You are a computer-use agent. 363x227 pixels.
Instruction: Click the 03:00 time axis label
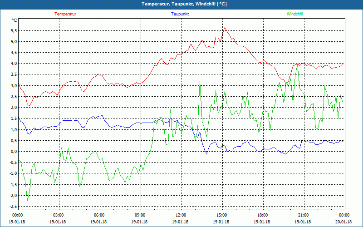tap(59, 215)
